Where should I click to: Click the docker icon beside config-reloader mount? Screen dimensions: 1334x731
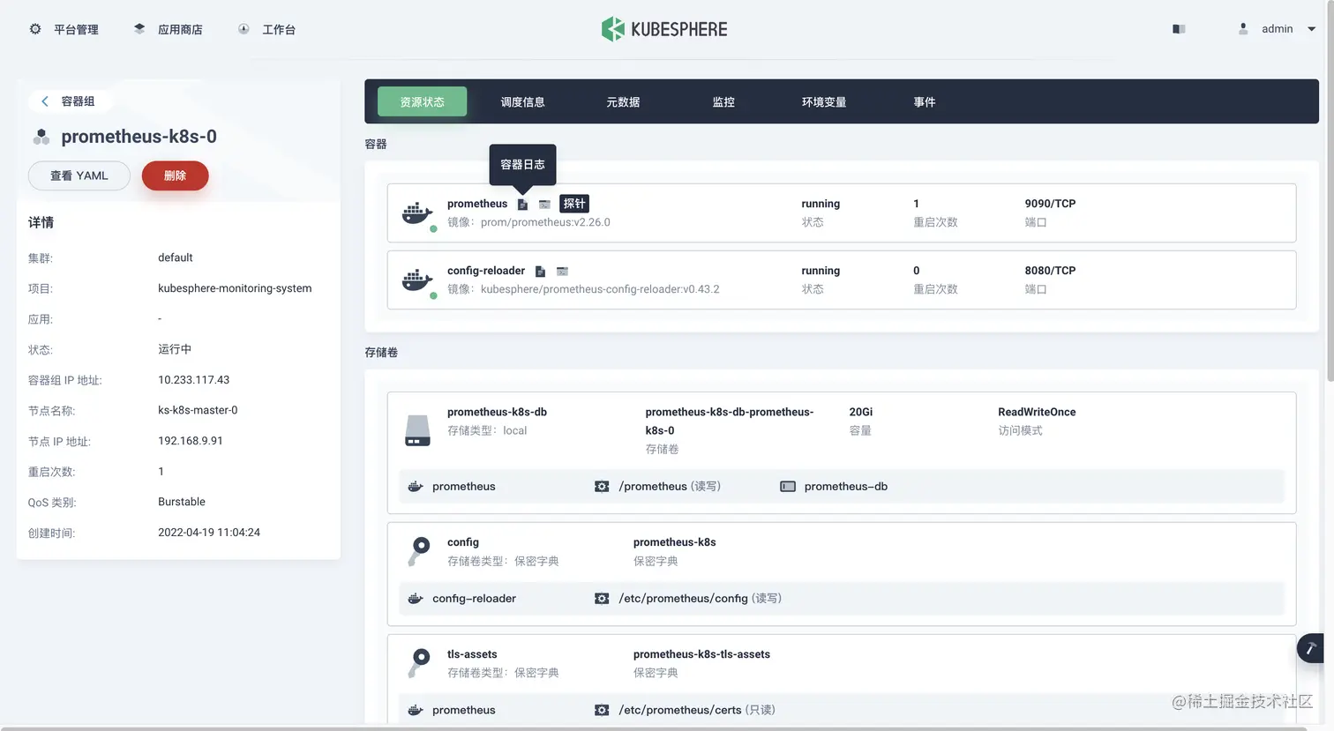point(416,599)
